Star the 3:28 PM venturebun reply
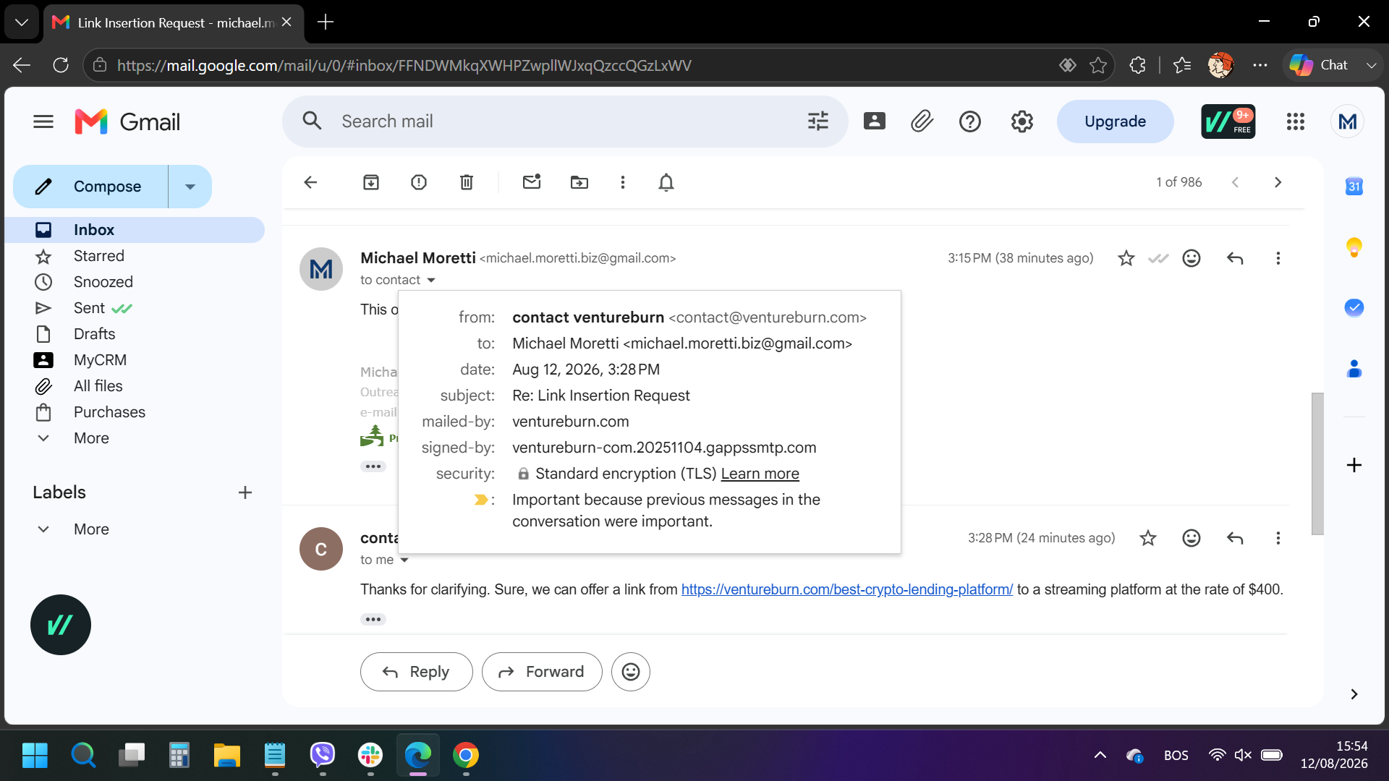Image resolution: width=1389 pixels, height=781 pixels. point(1148,538)
